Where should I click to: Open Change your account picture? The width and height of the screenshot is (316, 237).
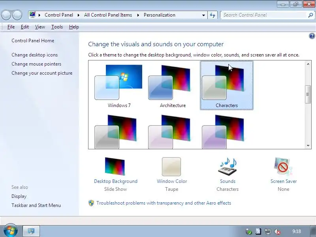click(x=42, y=73)
